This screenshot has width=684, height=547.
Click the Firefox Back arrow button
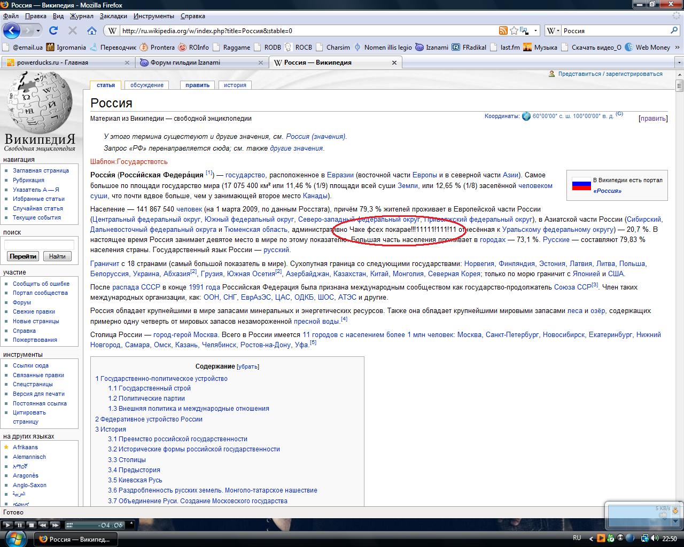coord(11,30)
